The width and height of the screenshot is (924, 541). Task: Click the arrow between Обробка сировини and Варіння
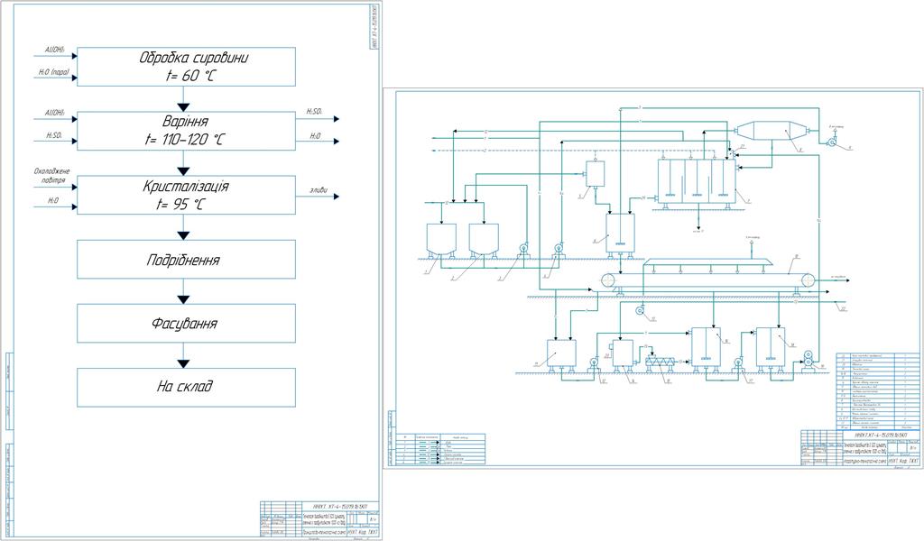(183, 99)
